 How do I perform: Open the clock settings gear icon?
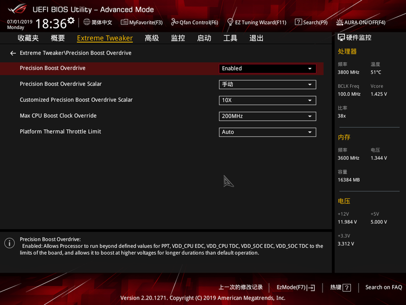click(x=71, y=21)
